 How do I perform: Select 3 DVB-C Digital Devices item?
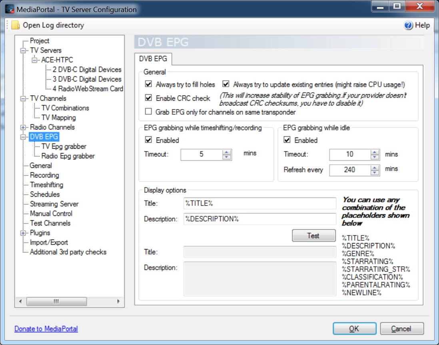[87, 79]
